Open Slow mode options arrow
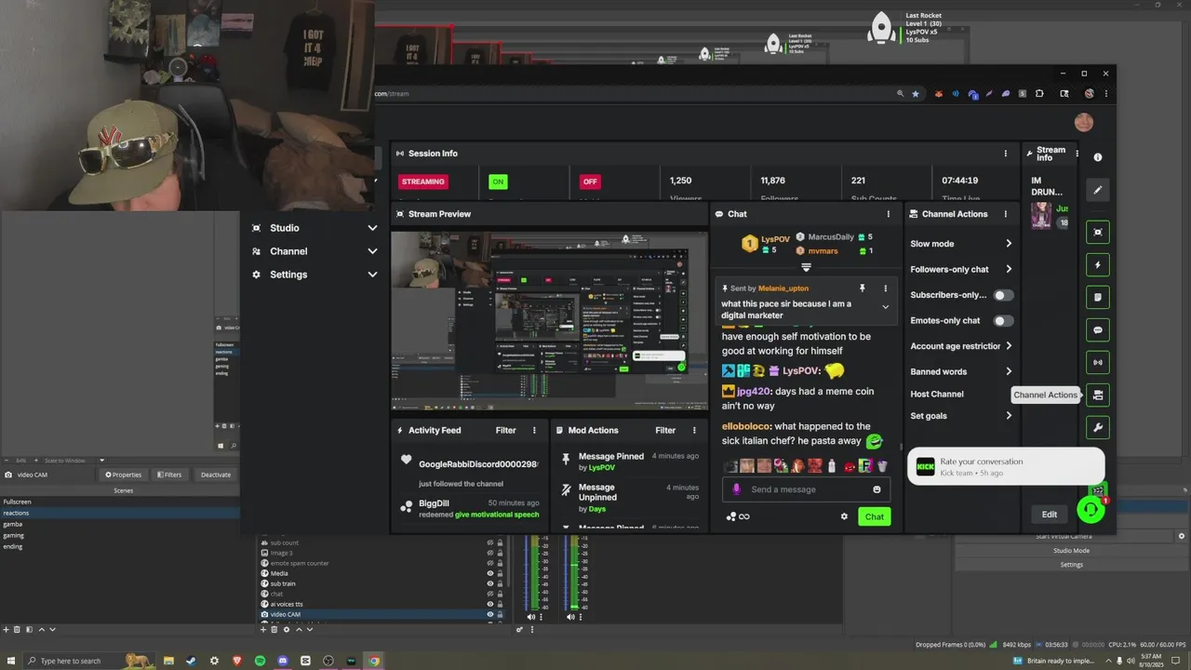 1009,244
